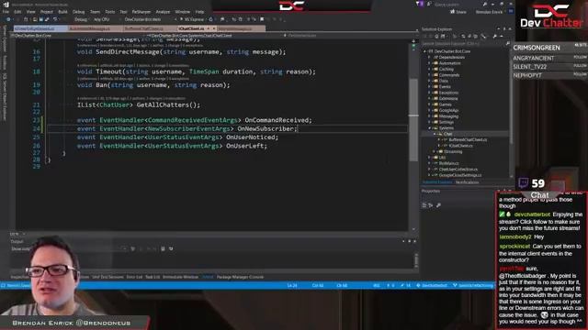The height and width of the screenshot is (330, 588).
Task: Select the Events folder
Action: [x=445, y=87]
